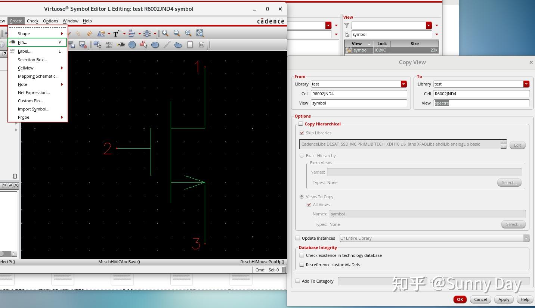Check Re-reference customViaDefs option
The width and height of the screenshot is (535, 308).
pyautogui.click(x=301, y=265)
